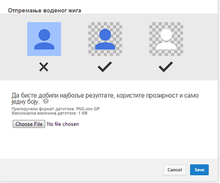Click the 'Отпремање воденог жига' heading

(x=45, y=11)
